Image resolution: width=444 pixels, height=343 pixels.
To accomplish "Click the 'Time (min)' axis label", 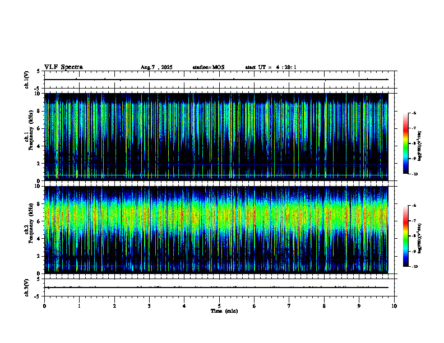I will click(x=224, y=311).
